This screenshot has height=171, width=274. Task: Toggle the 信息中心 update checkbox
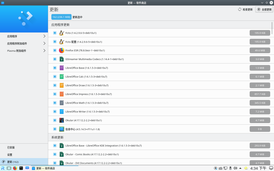pyautogui.click(x=55, y=129)
